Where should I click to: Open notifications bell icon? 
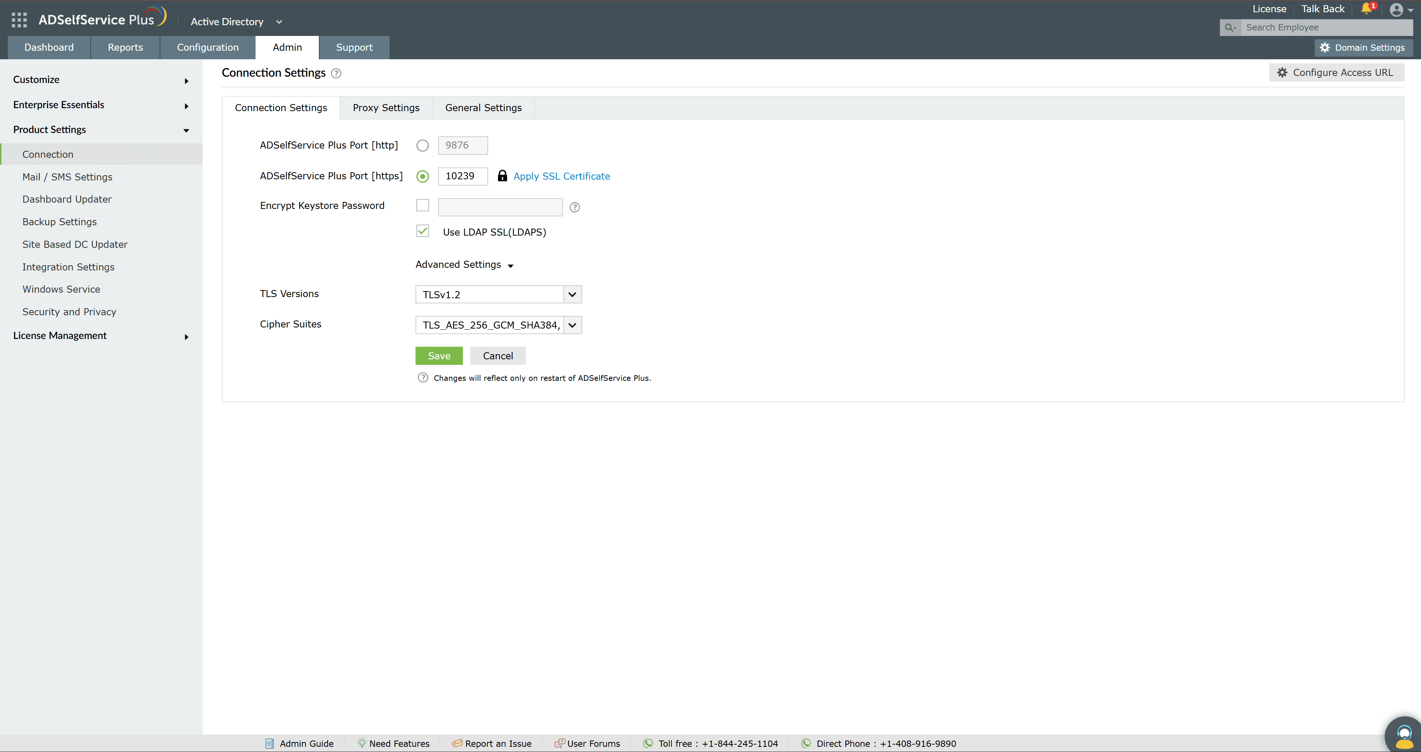point(1366,9)
